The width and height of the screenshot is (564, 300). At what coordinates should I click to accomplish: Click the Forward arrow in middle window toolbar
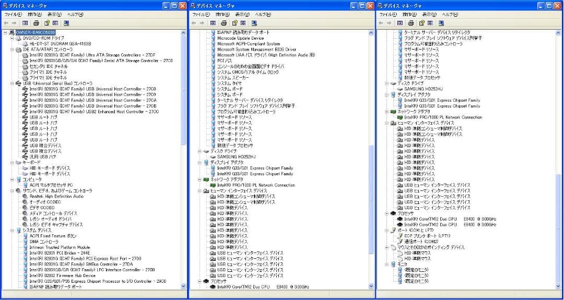pyautogui.click(x=202, y=23)
